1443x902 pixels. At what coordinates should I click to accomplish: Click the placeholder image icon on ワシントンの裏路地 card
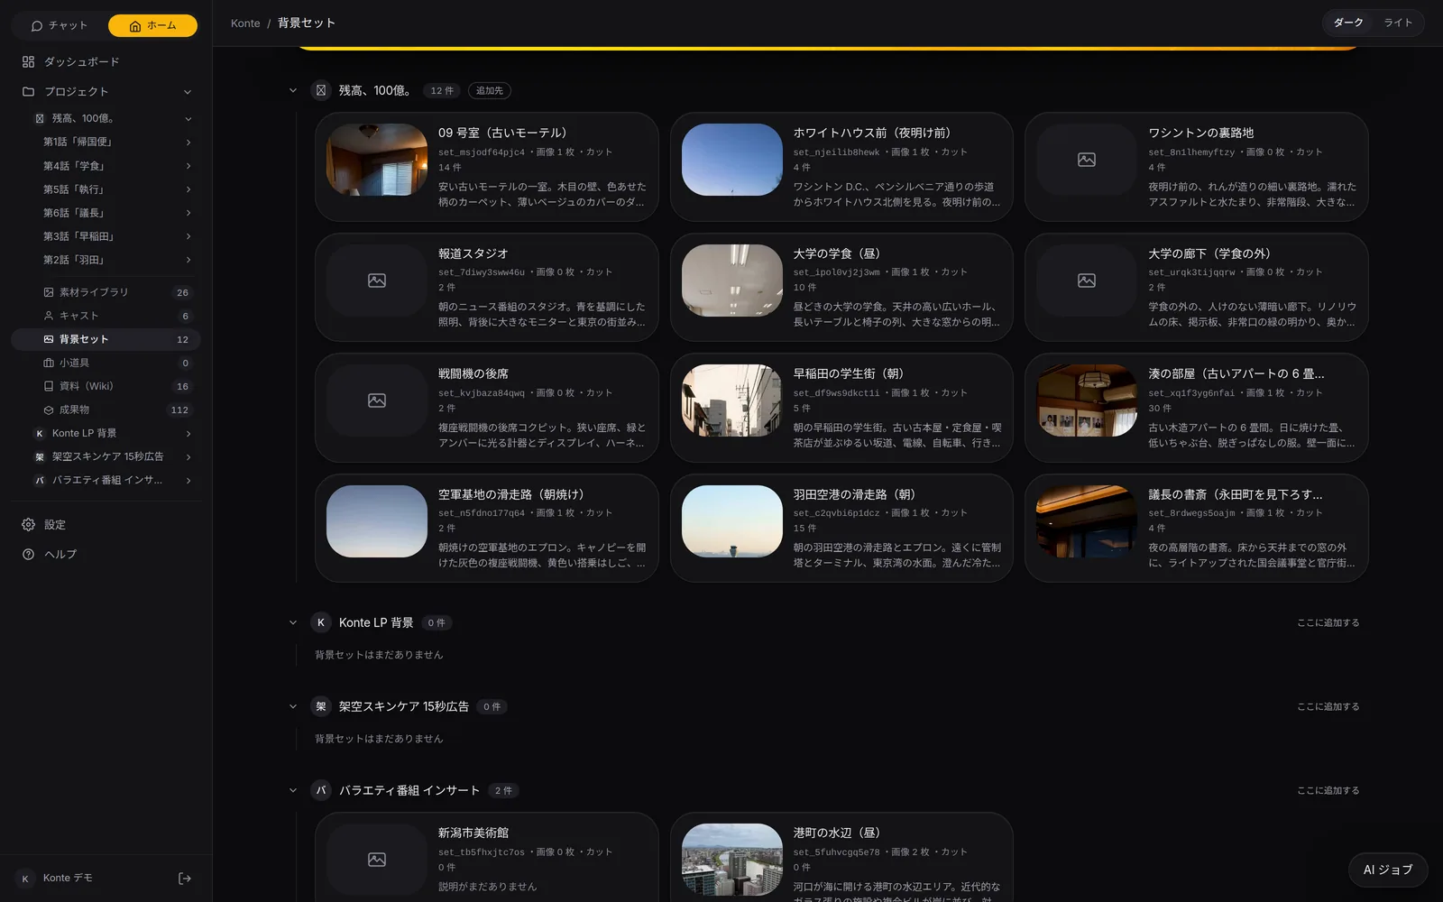(1087, 160)
